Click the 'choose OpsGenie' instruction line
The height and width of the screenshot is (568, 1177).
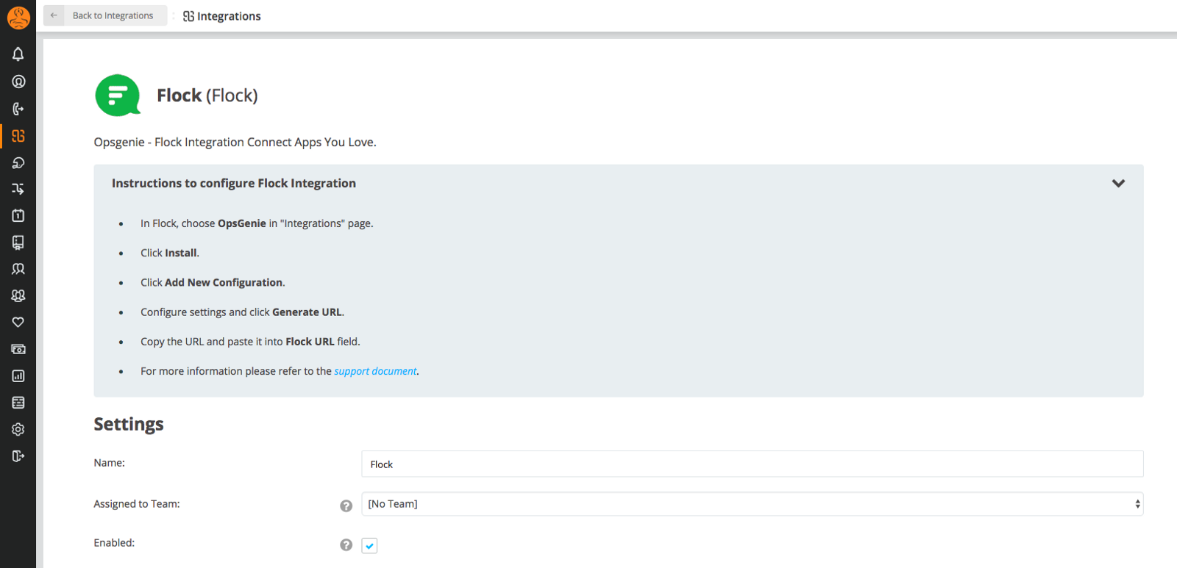257,223
